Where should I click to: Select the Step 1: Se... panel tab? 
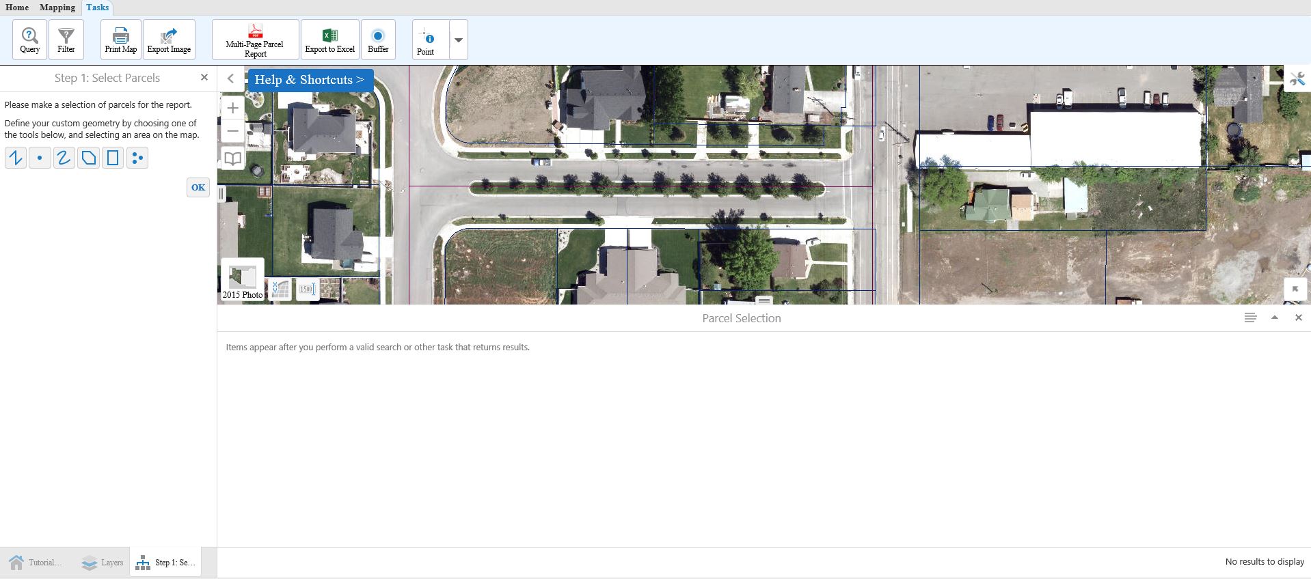pyautogui.click(x=166, y=563)
